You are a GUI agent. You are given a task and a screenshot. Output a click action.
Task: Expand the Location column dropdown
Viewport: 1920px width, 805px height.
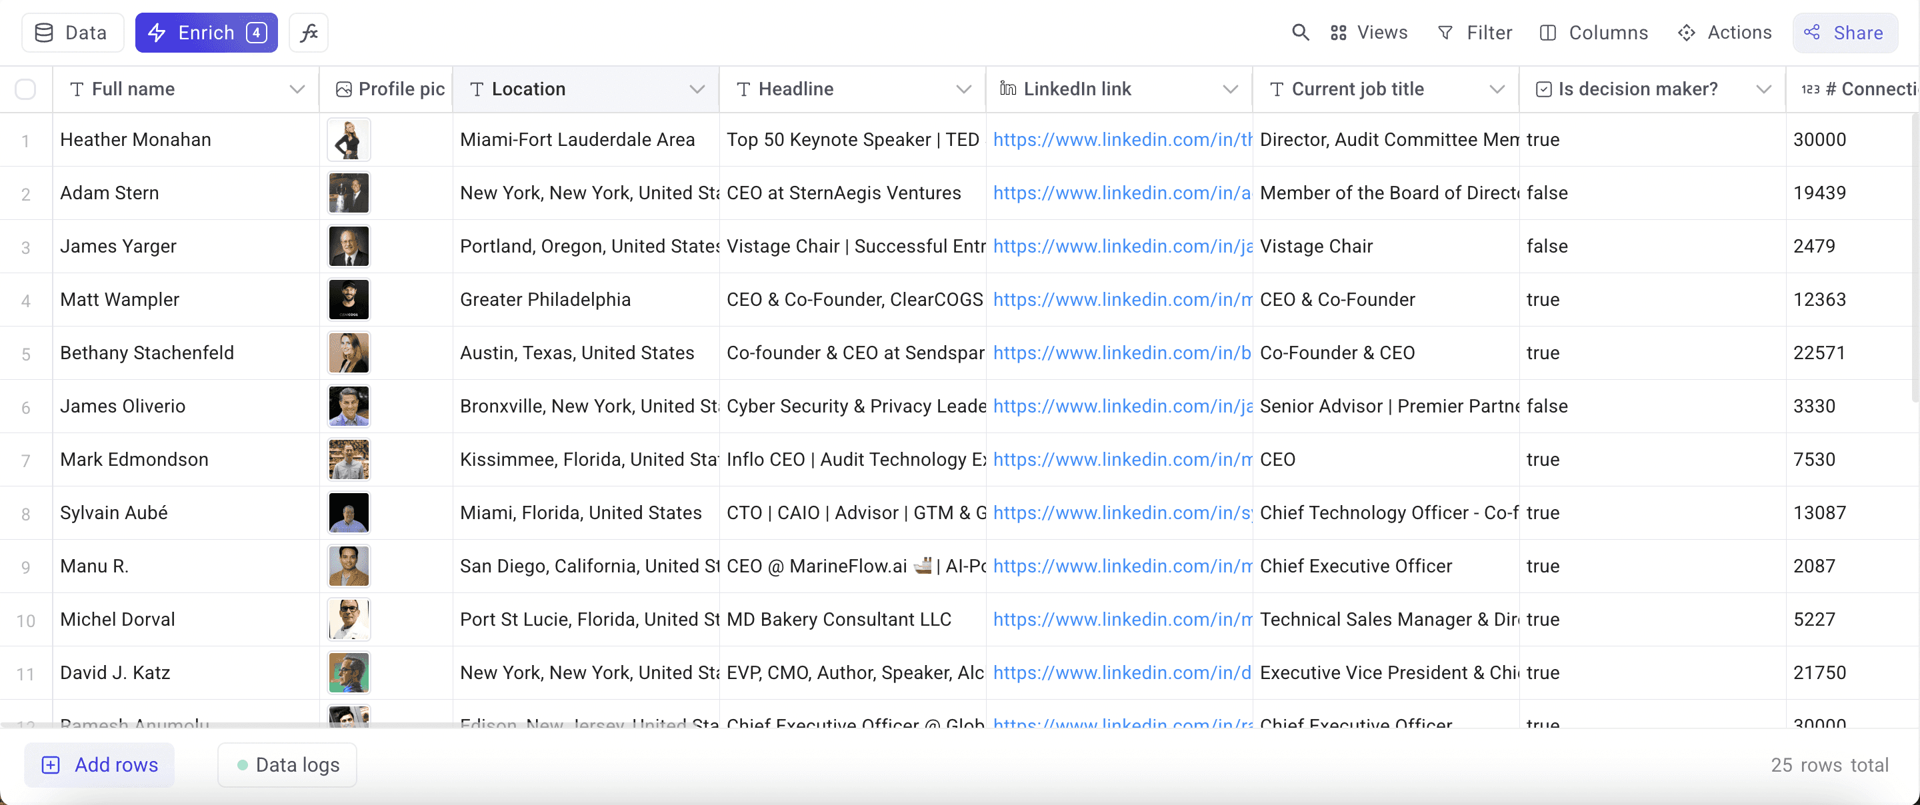pyautogui.click(x=697, y=89)
